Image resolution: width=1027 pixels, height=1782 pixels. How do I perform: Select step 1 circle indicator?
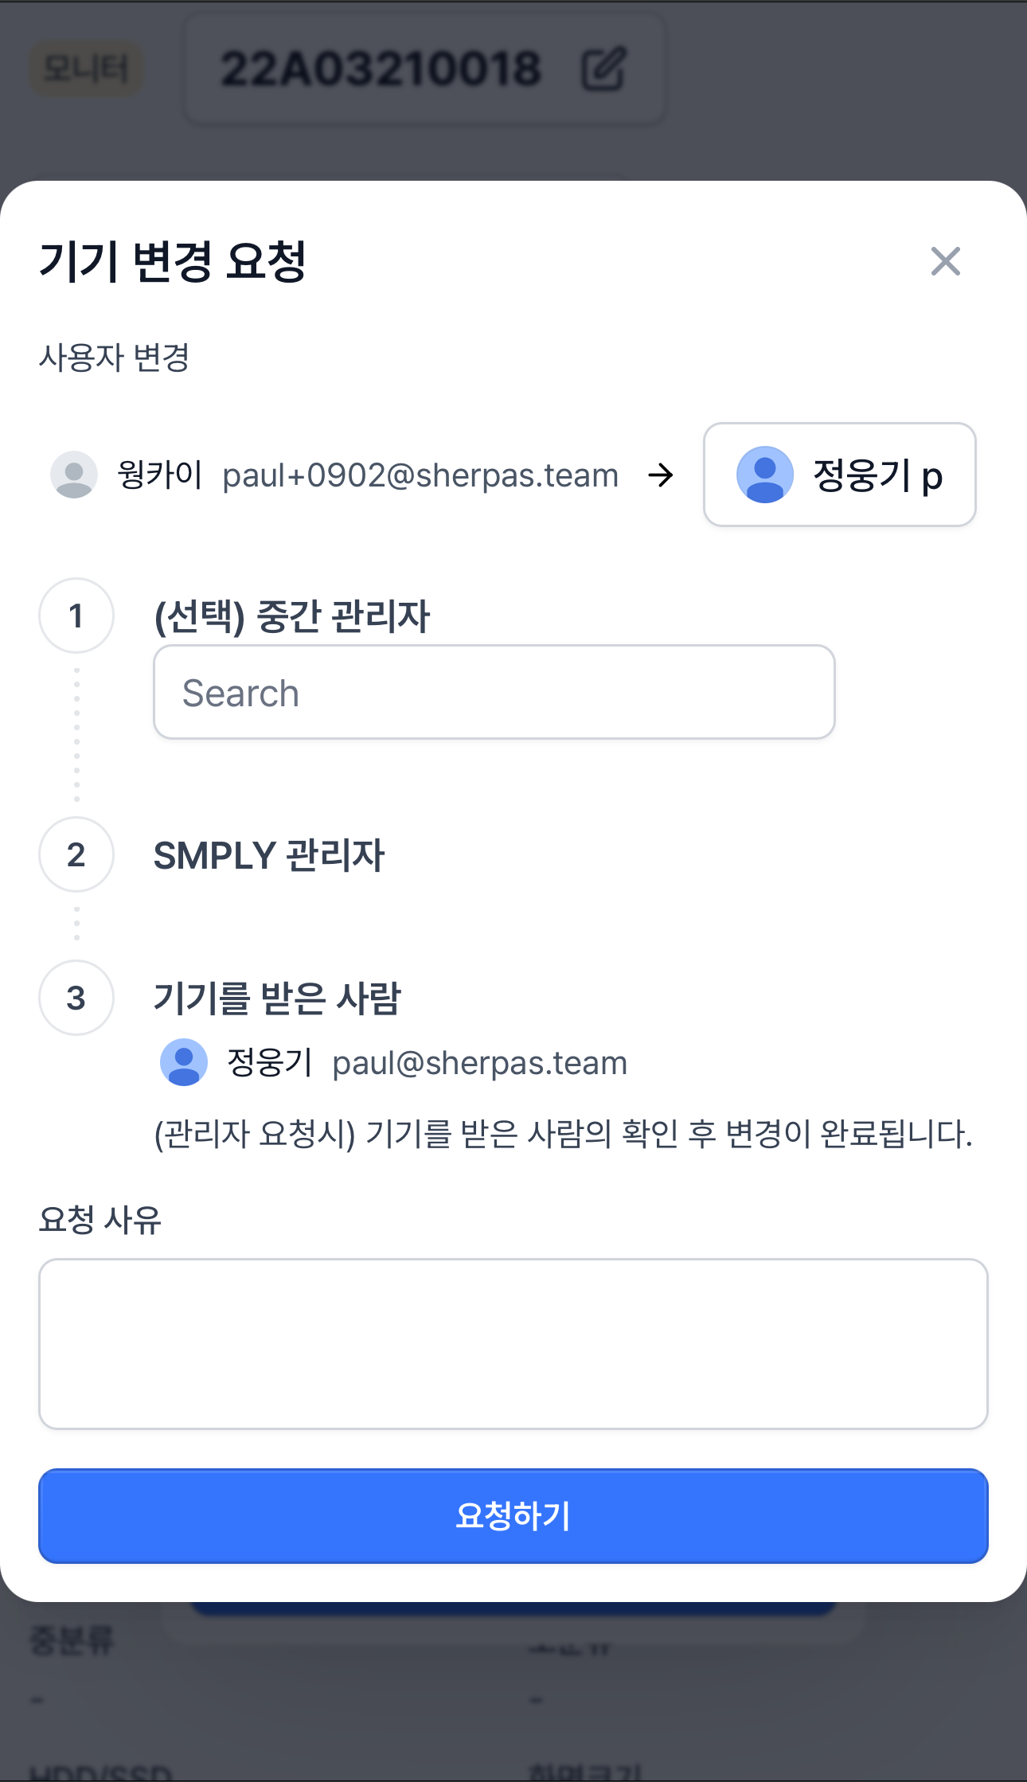coord(76,615)
